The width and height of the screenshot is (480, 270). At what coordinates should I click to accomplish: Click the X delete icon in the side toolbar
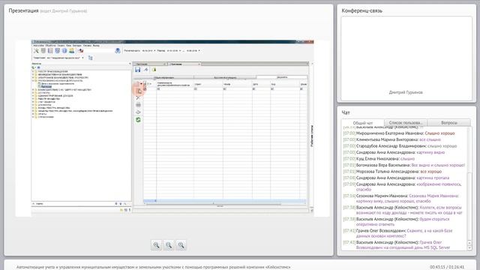point(138,98)
